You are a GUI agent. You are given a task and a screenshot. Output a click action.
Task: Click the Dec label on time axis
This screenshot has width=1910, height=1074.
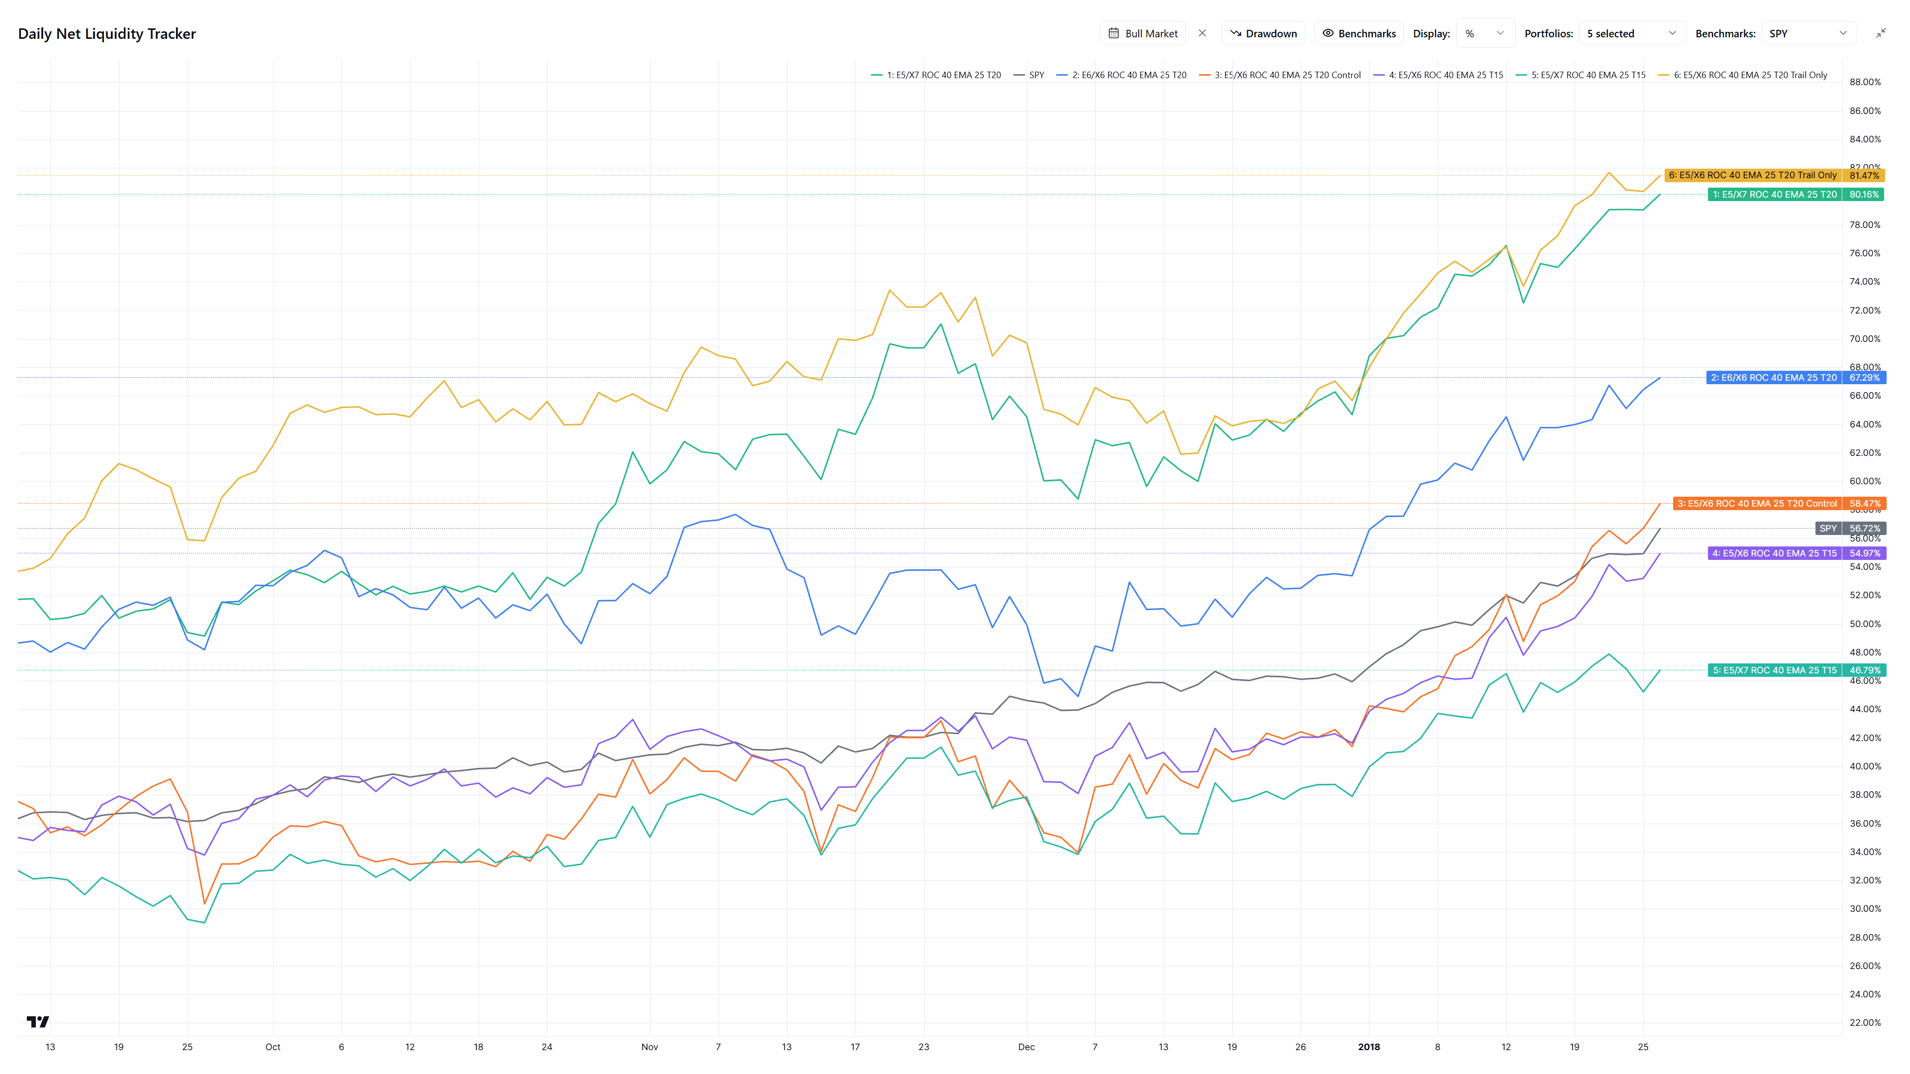click(1026, 1047)
